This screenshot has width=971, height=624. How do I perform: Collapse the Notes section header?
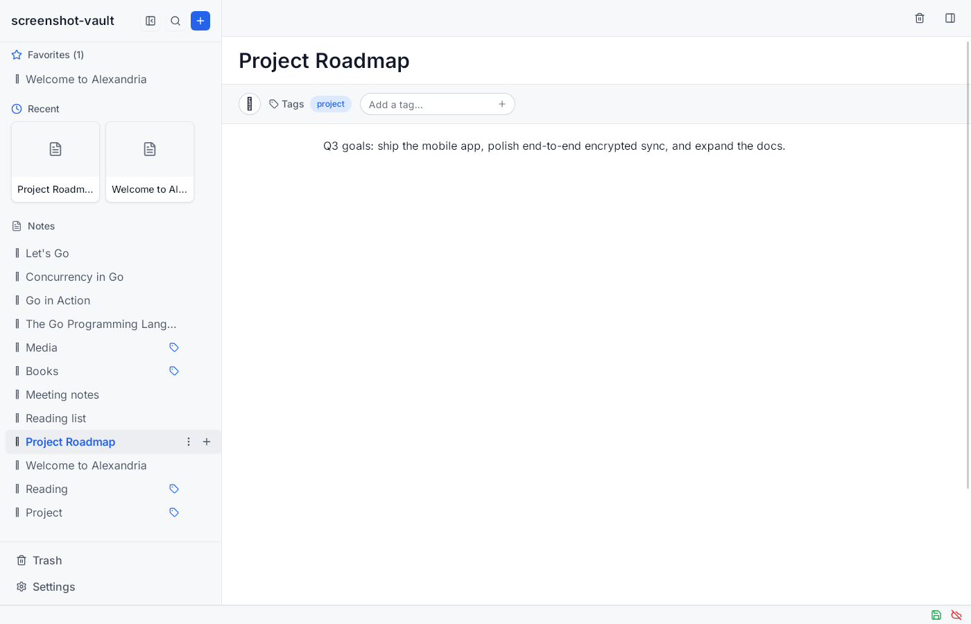pos(41,226)
